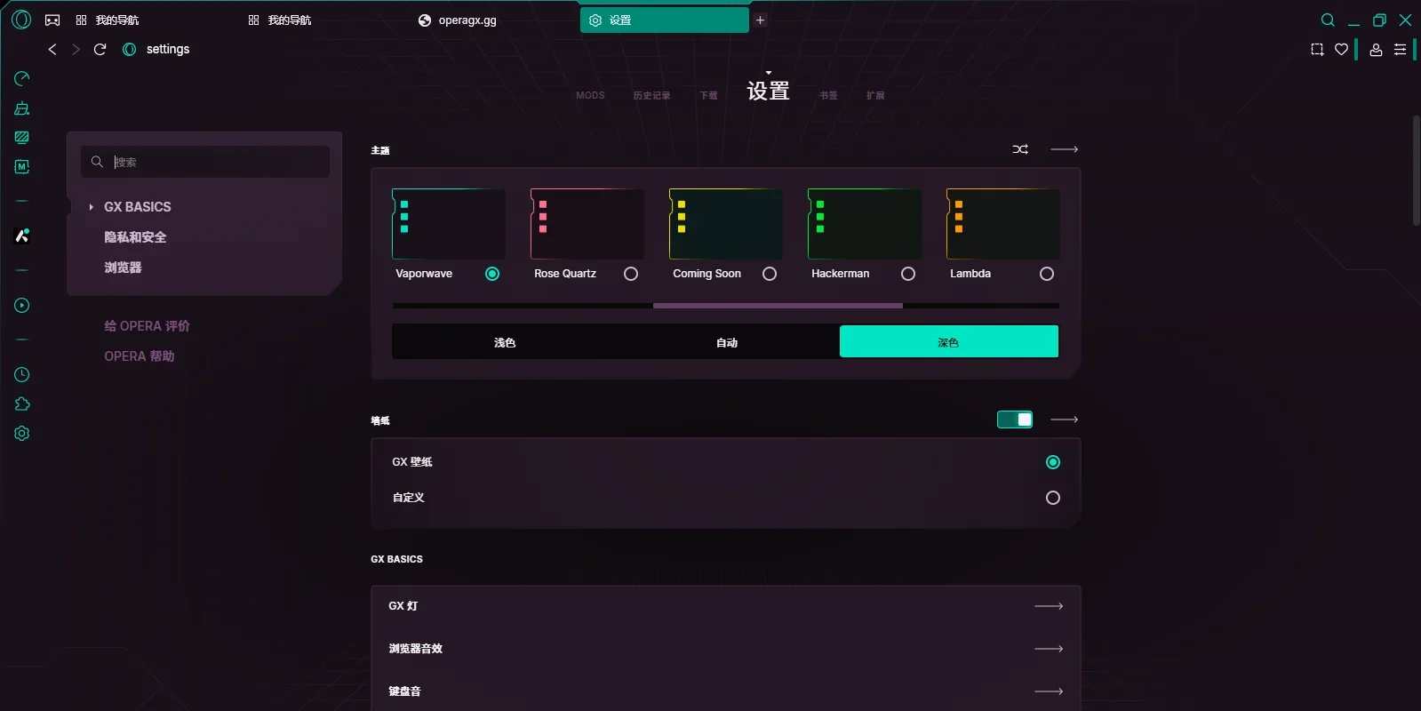Open extensions puzzle icon in sidebar

[x=22, y=404]
